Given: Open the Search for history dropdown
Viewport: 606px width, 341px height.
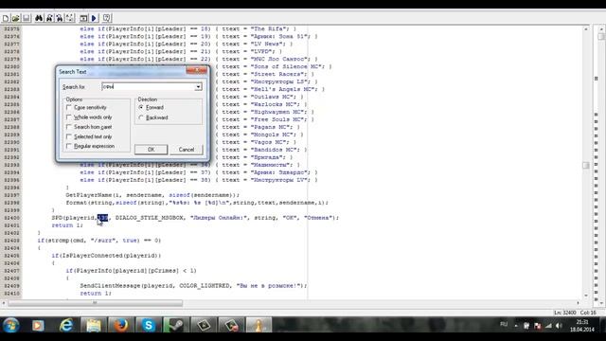Looking at the screenshot, I should (198, 86).
